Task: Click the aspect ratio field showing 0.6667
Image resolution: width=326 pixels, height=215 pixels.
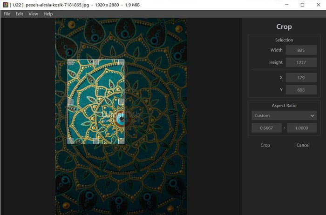Action: coord(266,128)
